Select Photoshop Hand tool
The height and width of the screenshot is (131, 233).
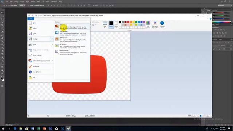tap(2, 70)
